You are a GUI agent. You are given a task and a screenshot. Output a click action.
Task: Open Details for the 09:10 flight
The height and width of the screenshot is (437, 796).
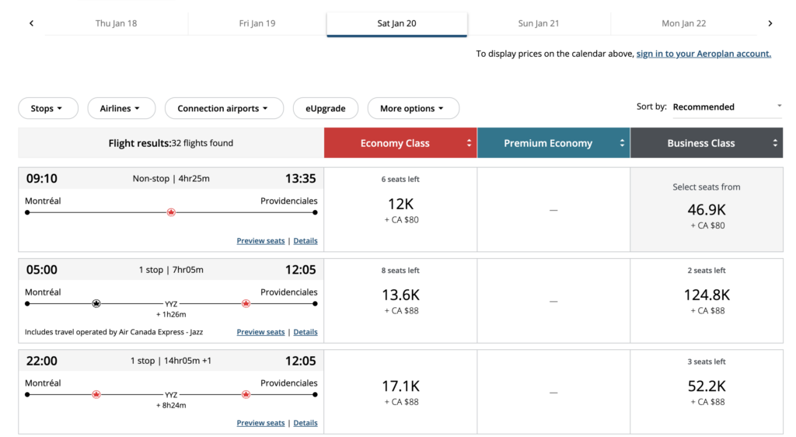(x=305, y=241)
